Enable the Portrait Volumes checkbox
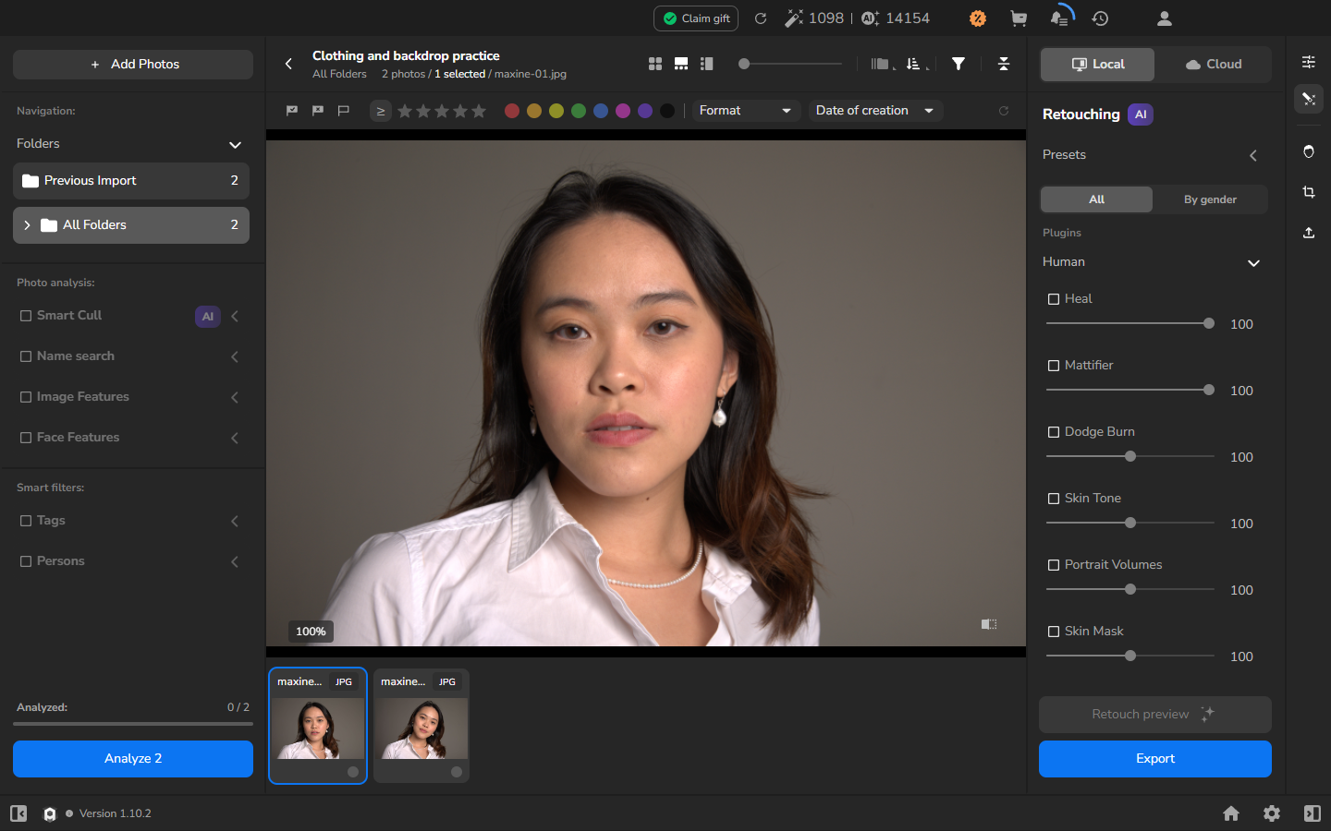 point(1054,565)
